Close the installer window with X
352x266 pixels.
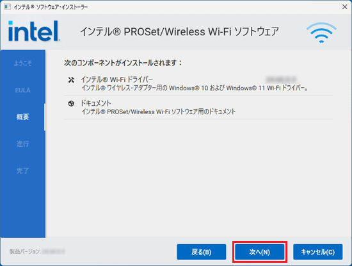click(x=345, y=7)
